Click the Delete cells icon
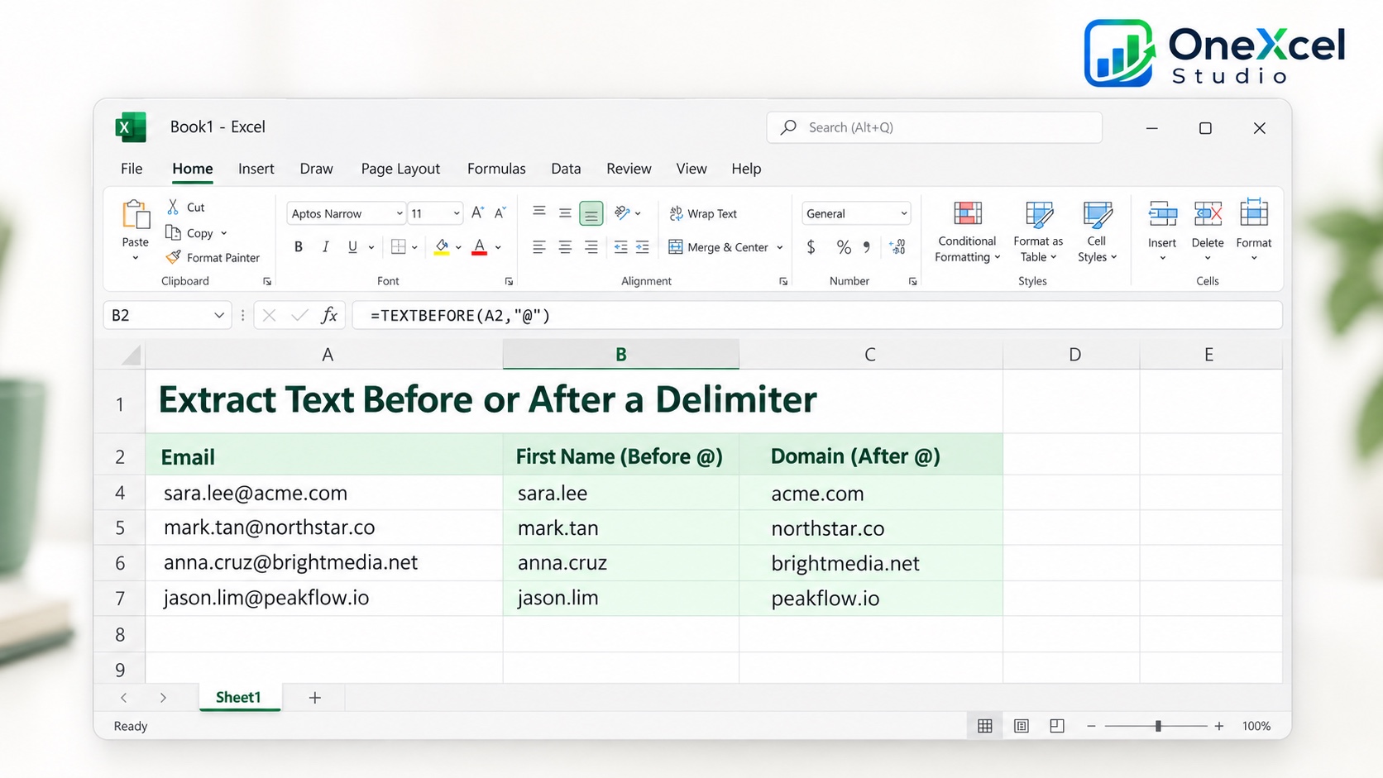The width and height of the screenshot is (1383, 778). tap(1208, 214)
